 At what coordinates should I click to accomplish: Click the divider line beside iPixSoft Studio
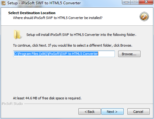click(88, 104)
